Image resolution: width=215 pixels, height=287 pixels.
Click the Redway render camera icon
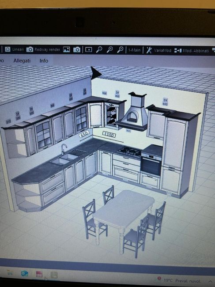30,49
